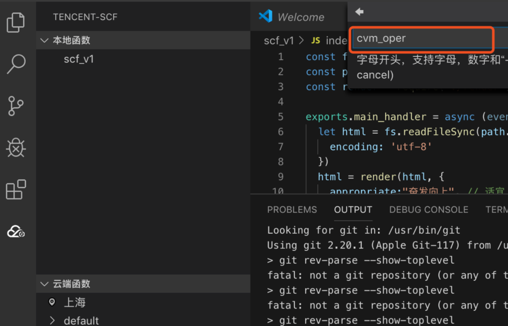Click the location pin icon beside 上海
This screenshot has width=508, height=326.
point(52,302)
